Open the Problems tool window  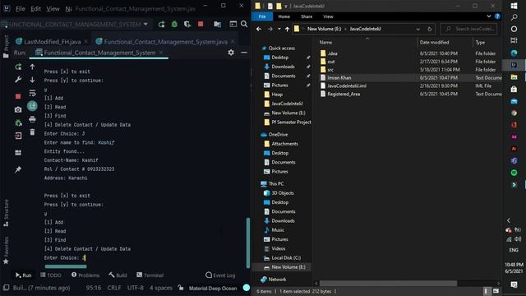85,275
